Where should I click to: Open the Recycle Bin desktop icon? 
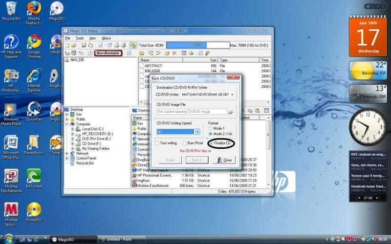[11, 11]
